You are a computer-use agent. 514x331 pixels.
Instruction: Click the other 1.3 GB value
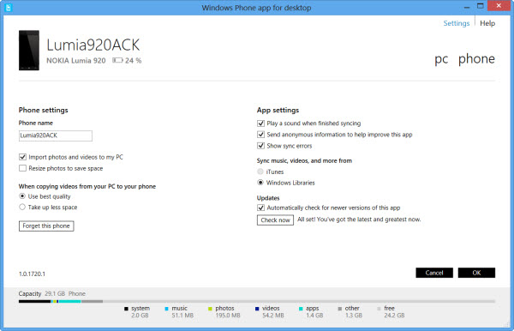(354, 316)
